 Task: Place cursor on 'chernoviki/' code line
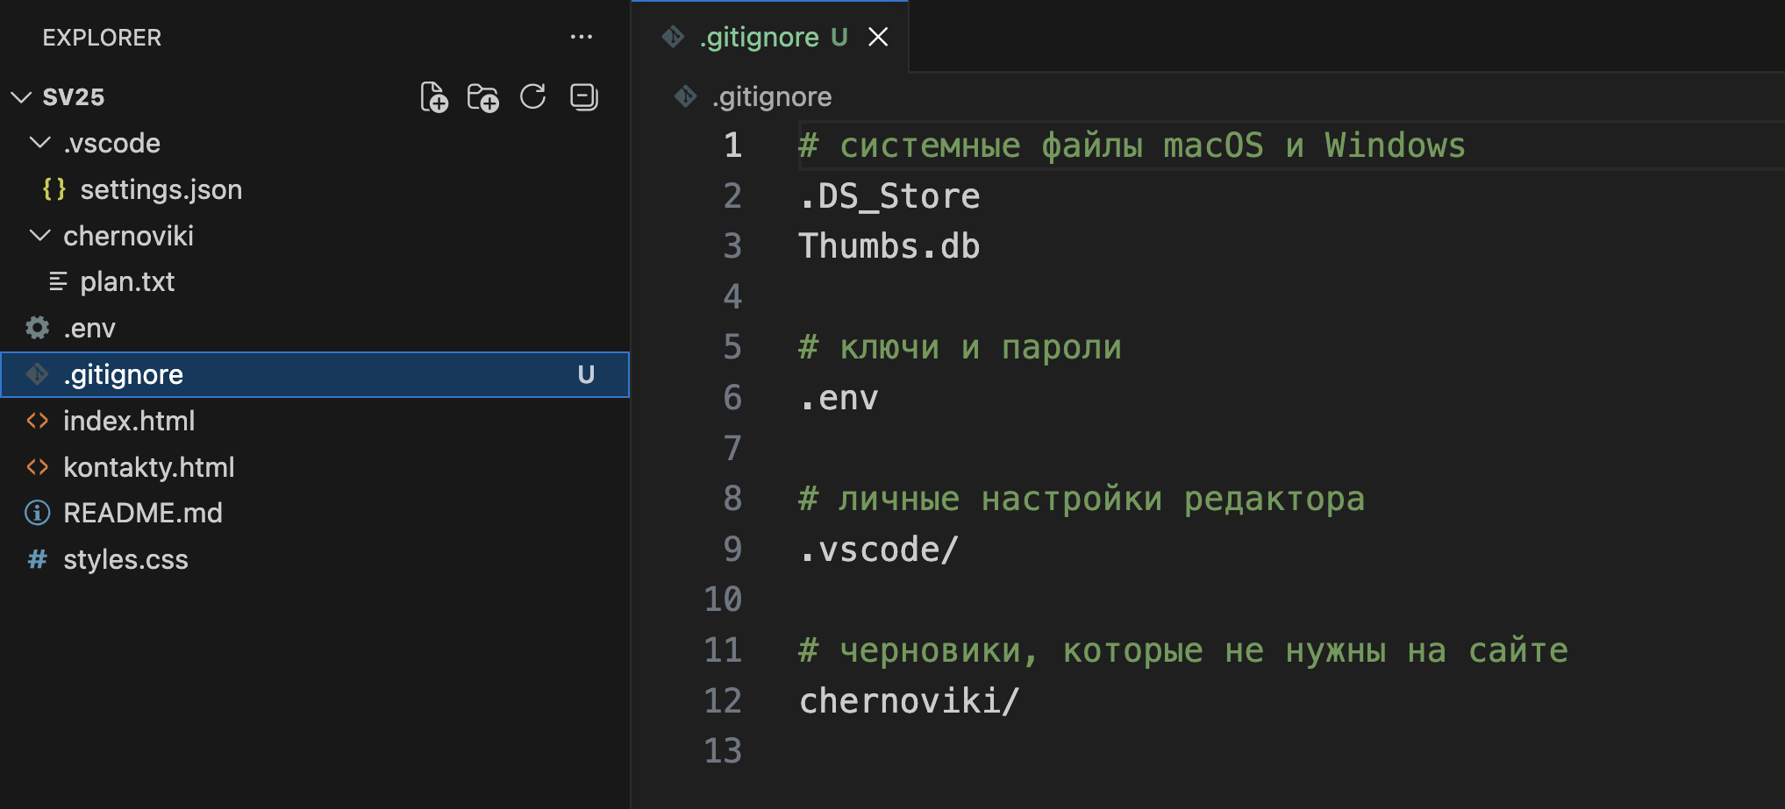[910, 701]
